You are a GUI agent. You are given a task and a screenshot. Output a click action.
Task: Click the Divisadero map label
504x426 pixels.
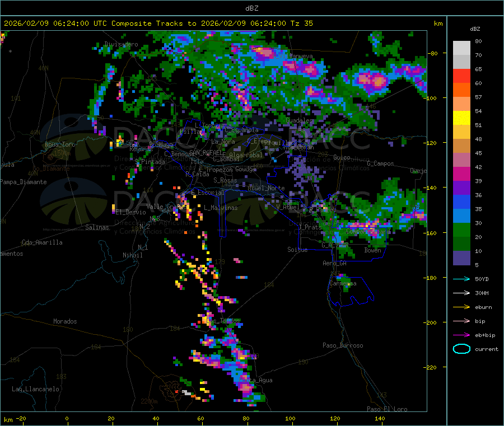point(121,44)
